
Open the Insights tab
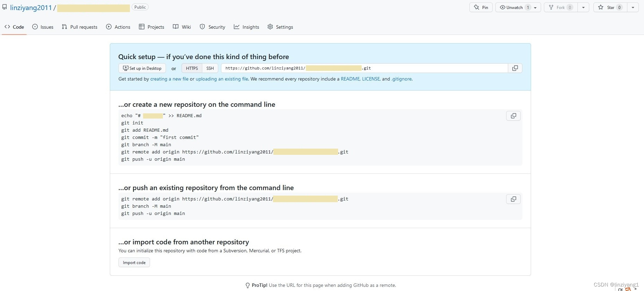[246, 27]
